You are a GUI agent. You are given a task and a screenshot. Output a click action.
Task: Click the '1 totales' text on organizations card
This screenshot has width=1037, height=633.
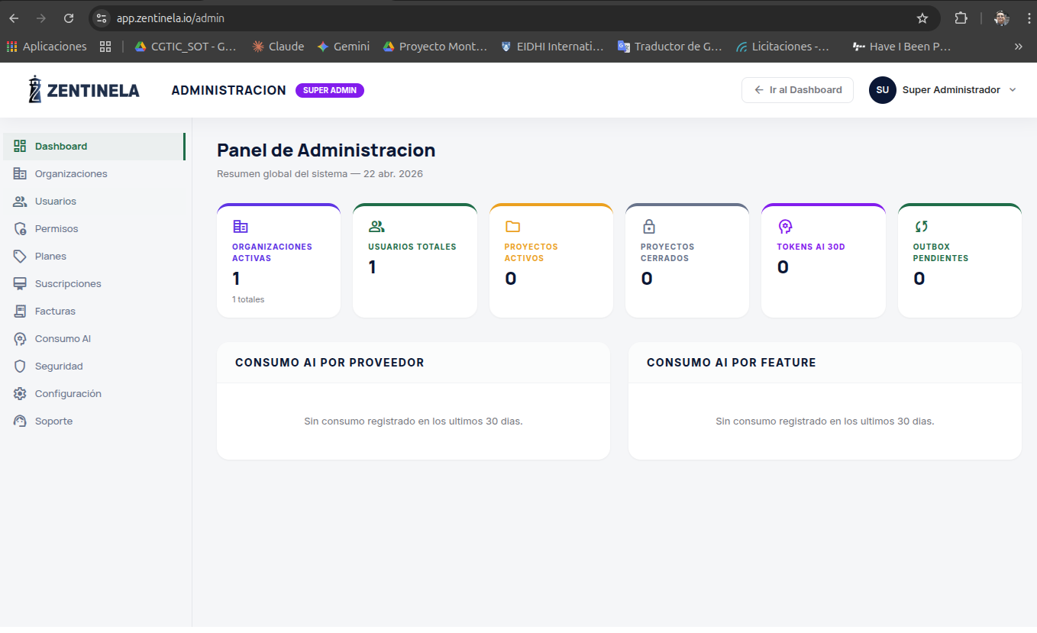pos(248,299)
